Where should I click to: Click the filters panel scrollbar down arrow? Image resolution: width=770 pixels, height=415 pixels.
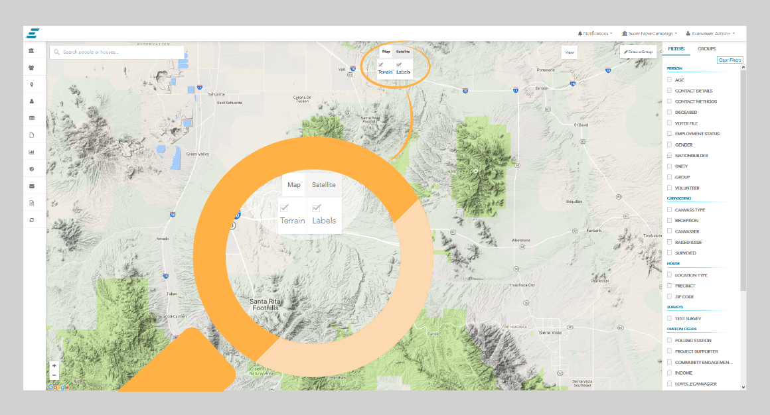coord(743,387)
